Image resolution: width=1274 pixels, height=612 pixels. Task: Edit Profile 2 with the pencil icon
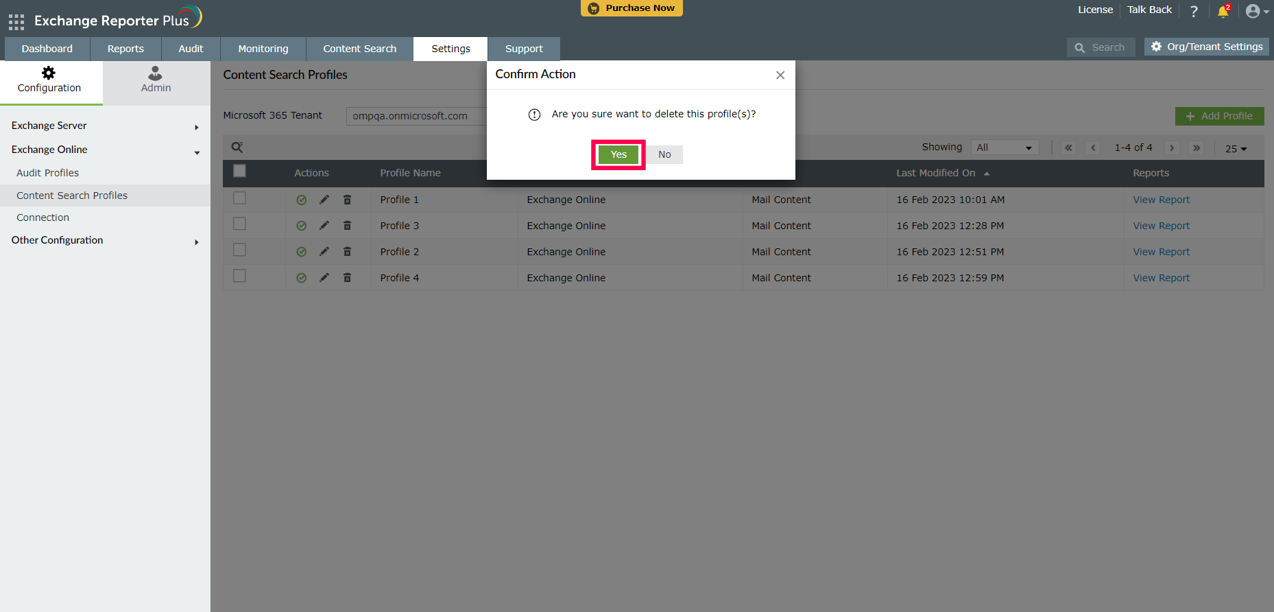pos(324,252)
